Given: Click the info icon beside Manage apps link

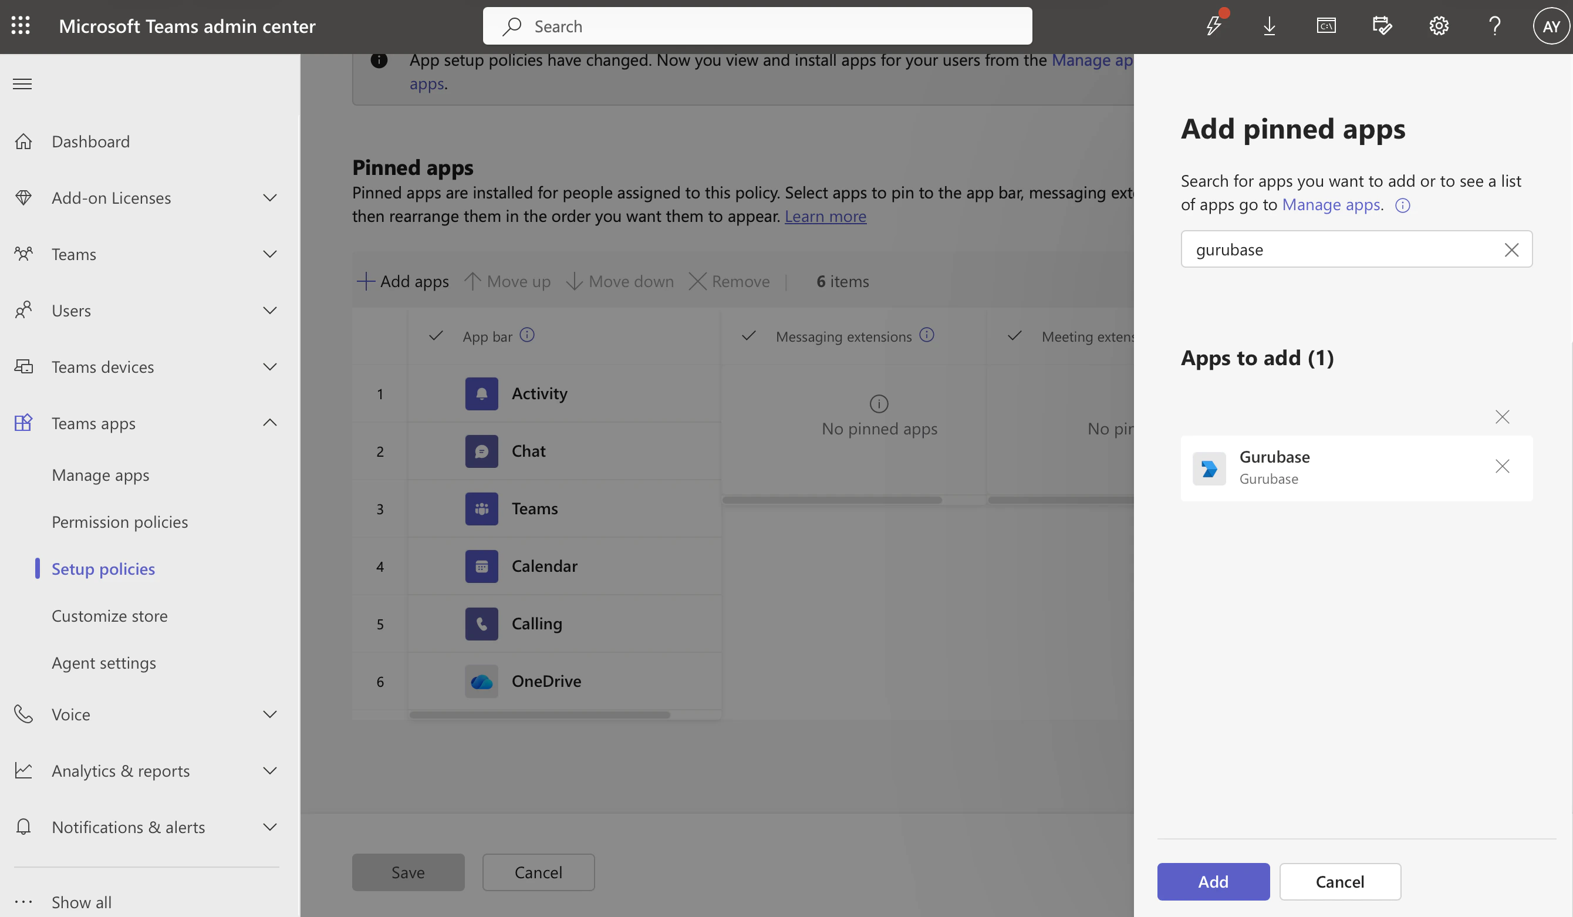Looking at the screenshot, I should tap(1403, 205).
